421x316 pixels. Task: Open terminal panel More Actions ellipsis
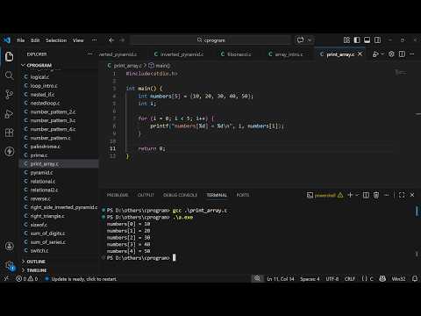point(387,195)
